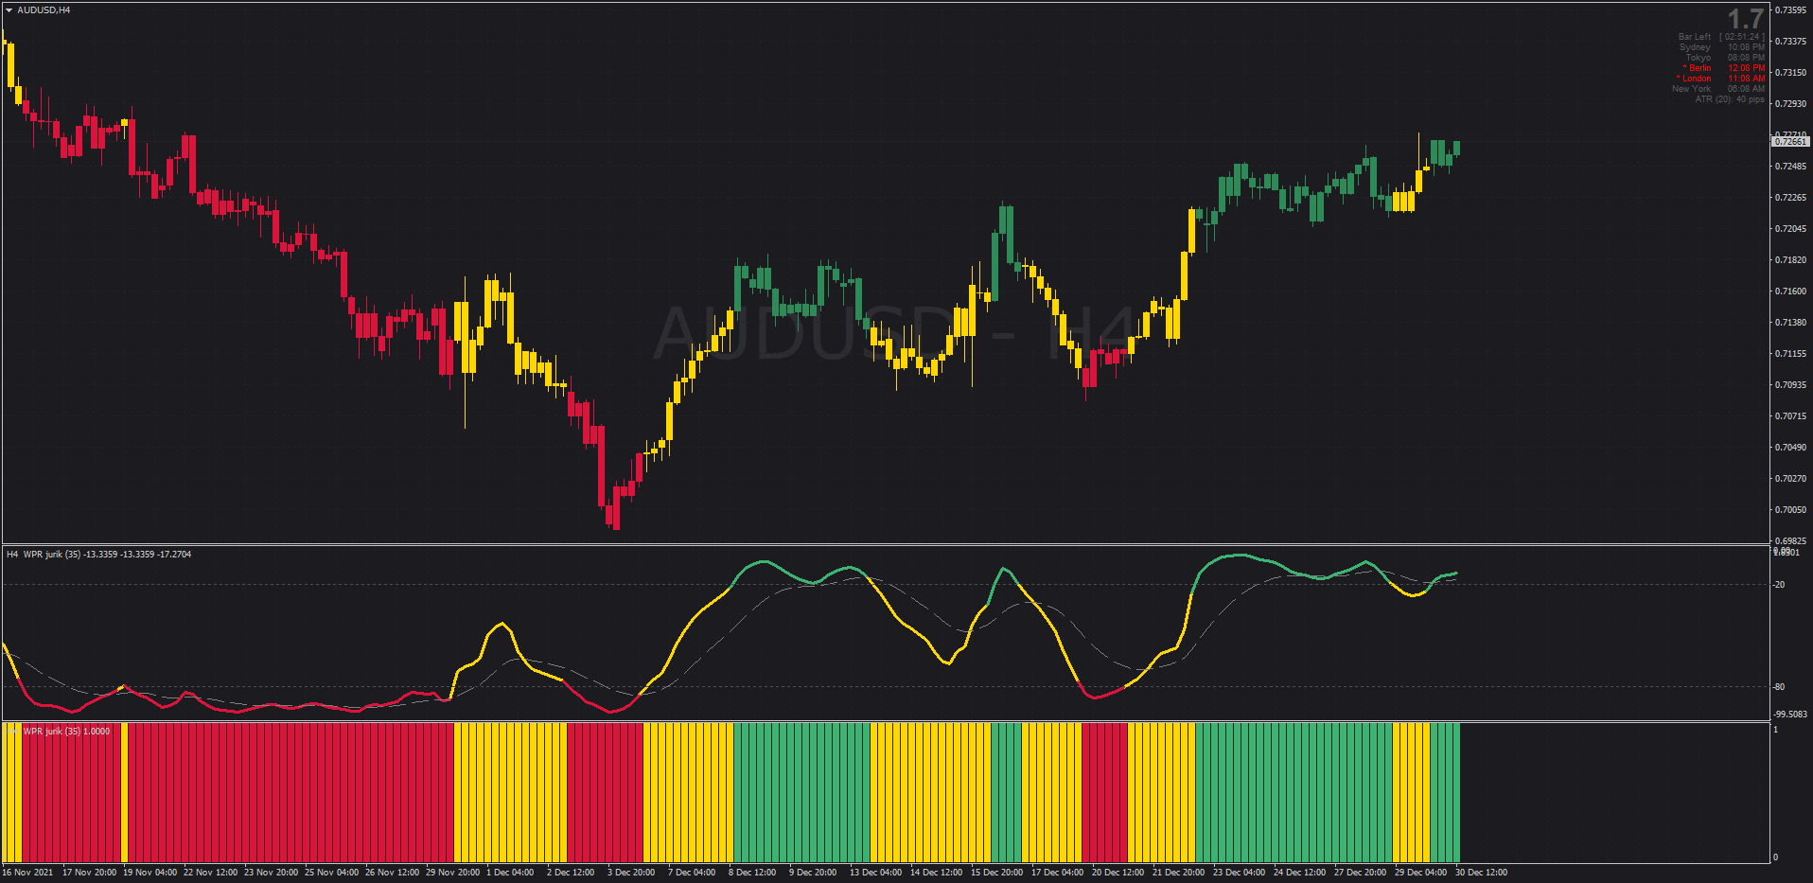Click the 8 Dec 12:00 time label

coord(752,873)
